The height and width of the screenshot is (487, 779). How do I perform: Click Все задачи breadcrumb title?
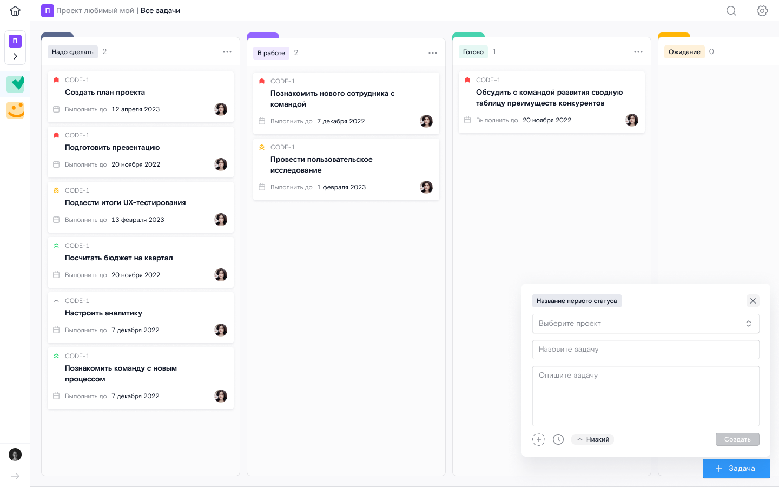point(160,11)
